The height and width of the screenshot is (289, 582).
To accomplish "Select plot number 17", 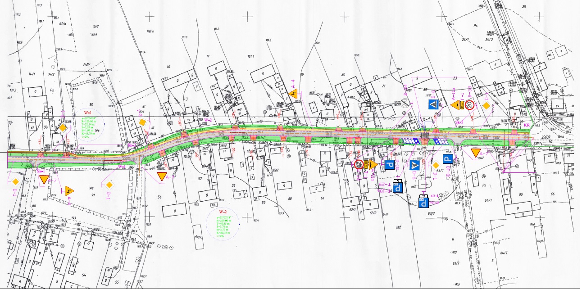I will click(208, 56).
